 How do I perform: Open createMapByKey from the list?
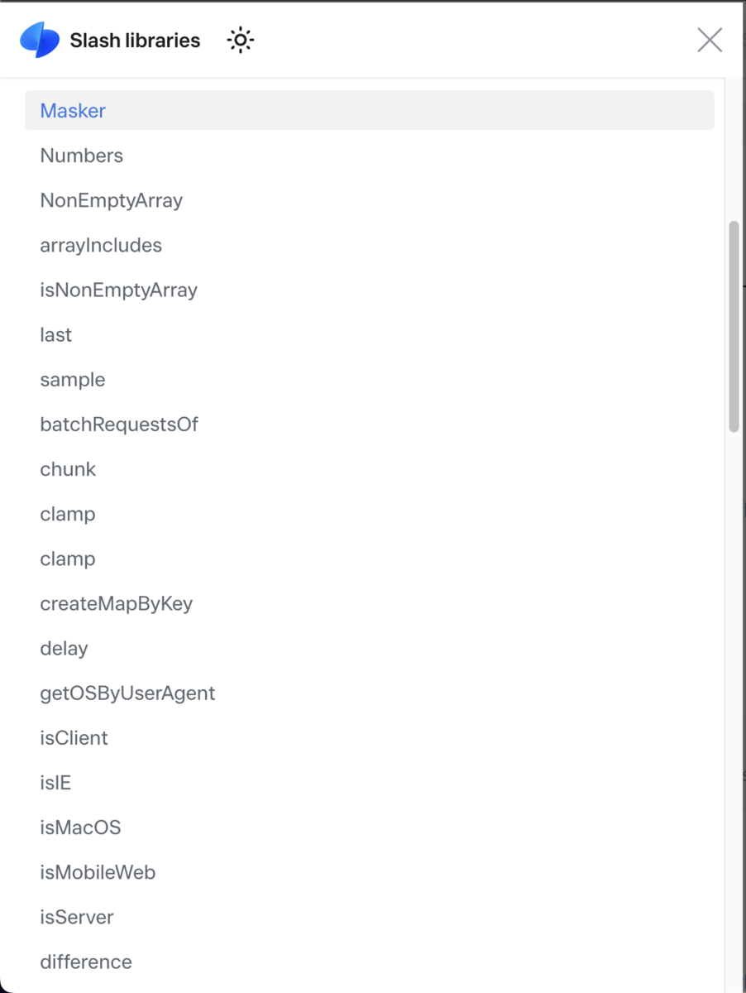coord(116,603)
